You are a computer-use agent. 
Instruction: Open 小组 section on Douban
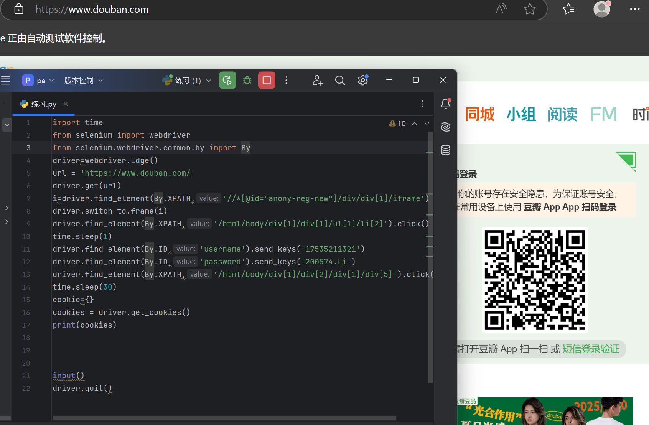coord(521,114)
